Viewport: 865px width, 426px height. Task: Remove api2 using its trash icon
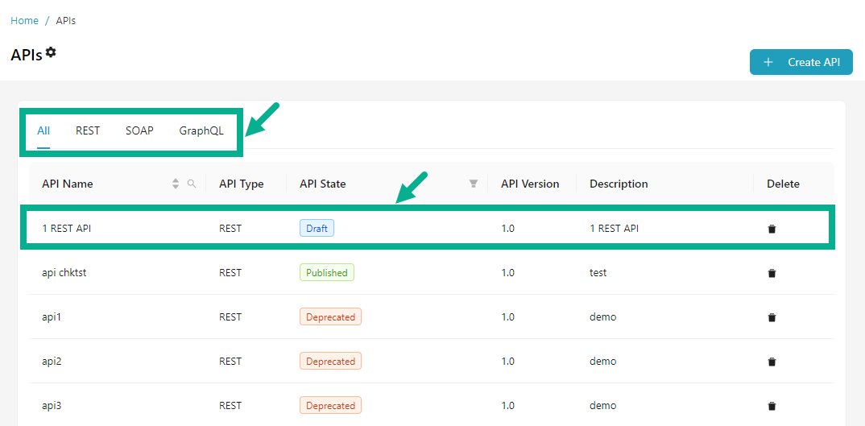(x=772, y=362)
